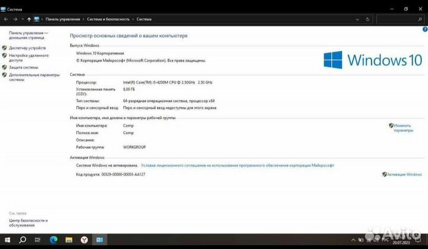
Task: Click the up-one-level arrow in address bar
Action: pos(29,19)
